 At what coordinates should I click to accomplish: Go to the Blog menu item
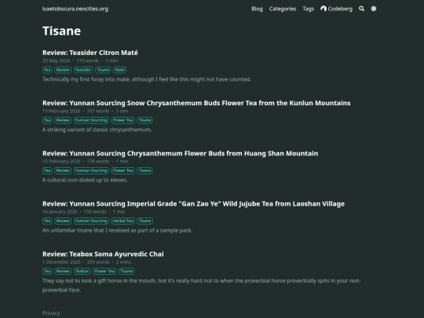[257, 9]
